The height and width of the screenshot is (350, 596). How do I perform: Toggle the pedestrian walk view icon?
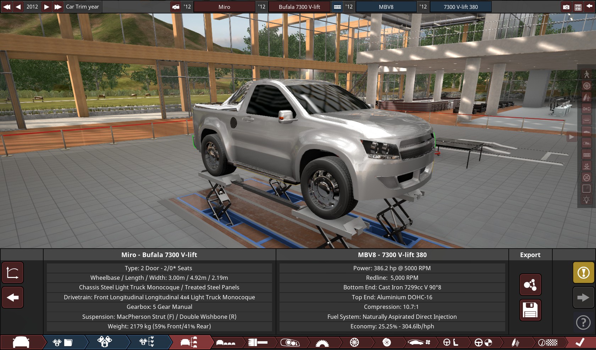pyautogui.click(x=586, y=74)
